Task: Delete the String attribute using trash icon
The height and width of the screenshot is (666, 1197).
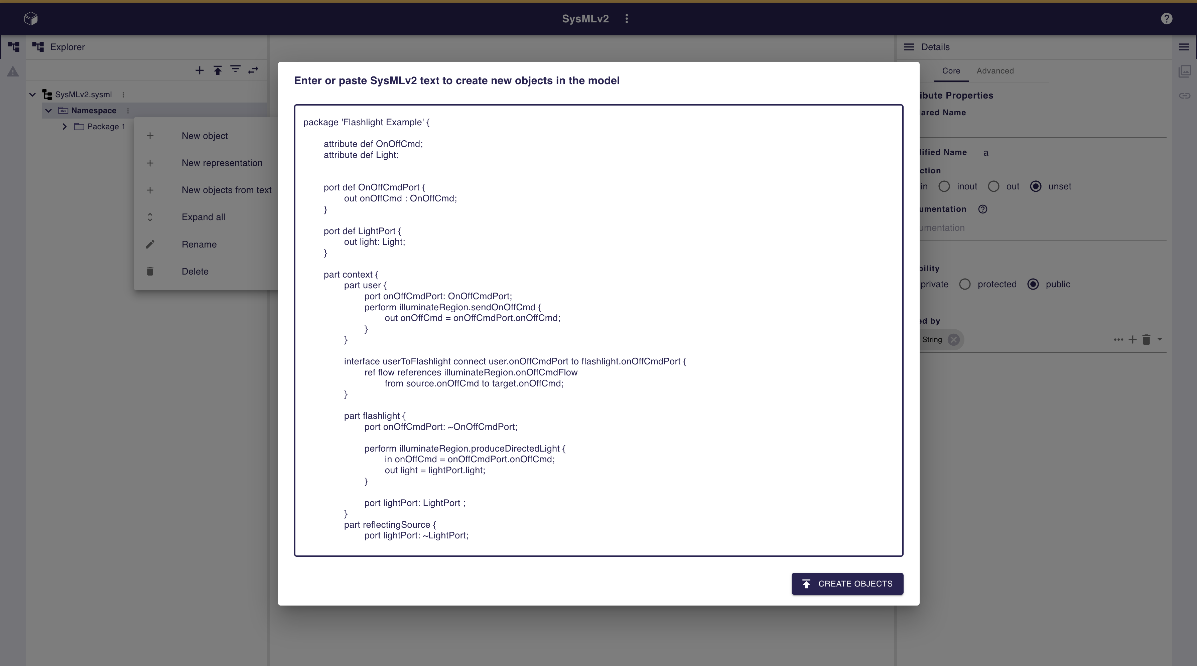Action: point(1146,339)
